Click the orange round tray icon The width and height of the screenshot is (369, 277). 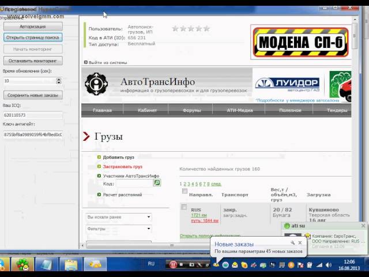tap(291, 265)
